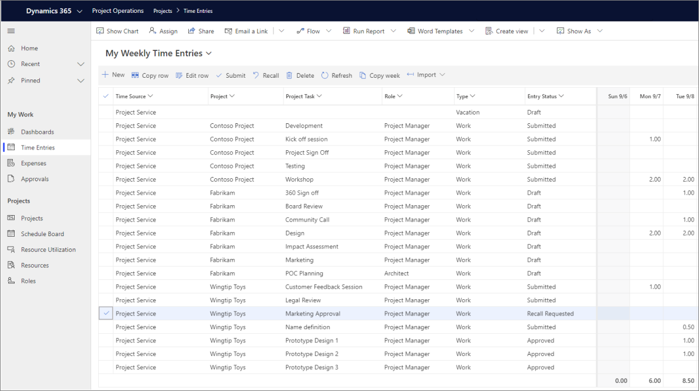The width and height of the screenshot is (699, 391).
Task: Refresh the time entries grid
Action: click(x=336, y=75)
